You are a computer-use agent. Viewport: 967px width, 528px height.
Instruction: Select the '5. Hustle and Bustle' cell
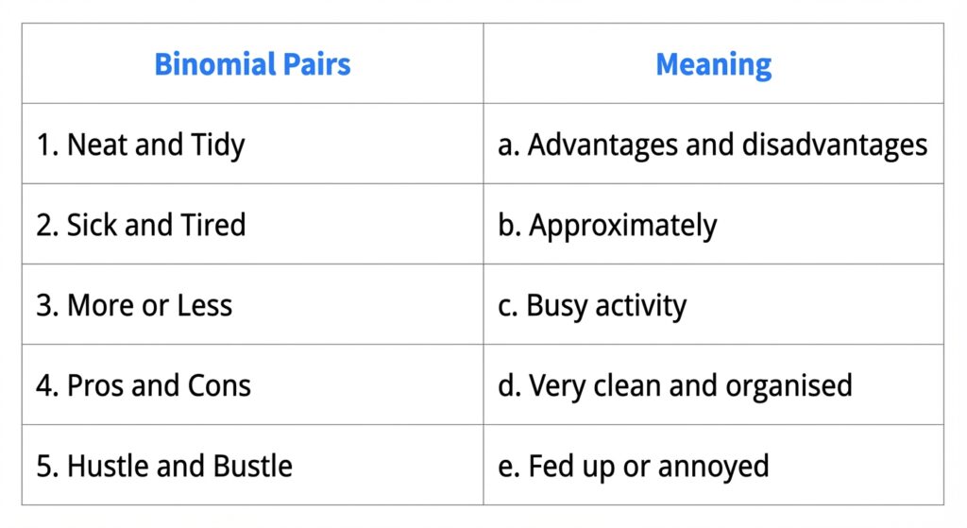click(164, 466)
